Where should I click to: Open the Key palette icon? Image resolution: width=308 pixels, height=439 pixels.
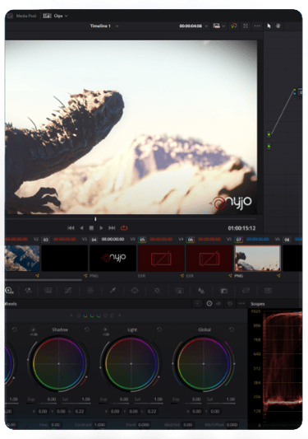(223, 291)
